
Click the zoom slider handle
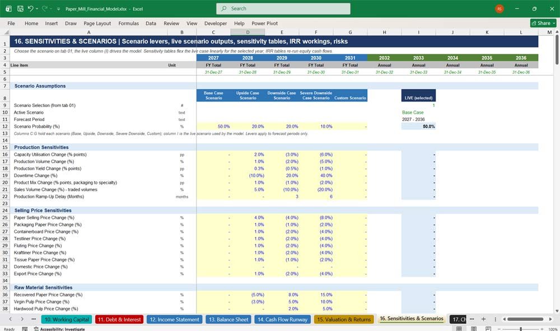(521, 329)
